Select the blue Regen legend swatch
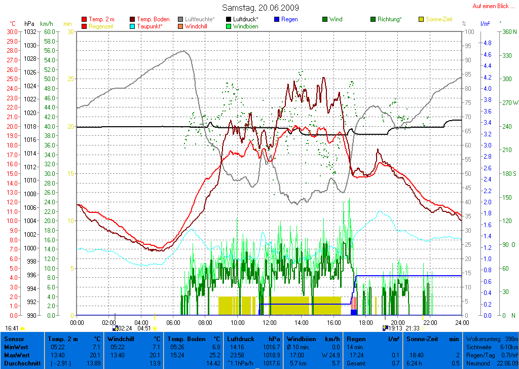The width and height of the screenshot is (519, 369). (x=277, y=20)
